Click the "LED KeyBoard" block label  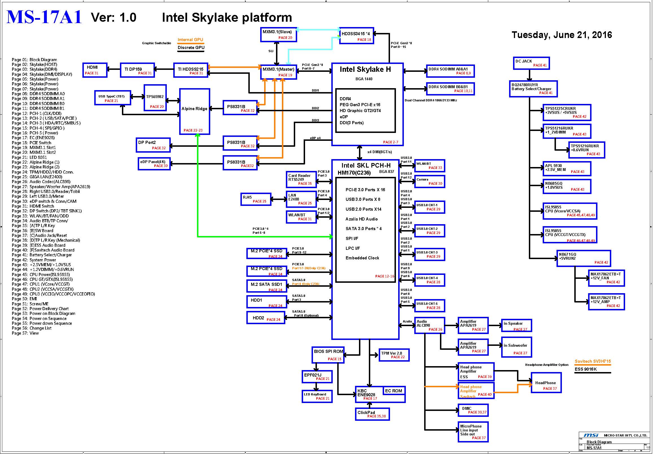315,394
